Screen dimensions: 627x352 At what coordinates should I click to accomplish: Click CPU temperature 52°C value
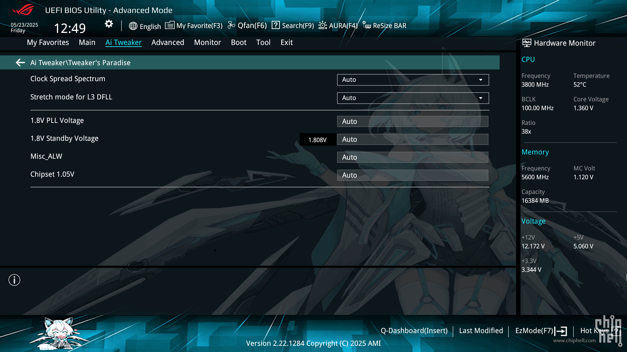(x=580, y=85)
